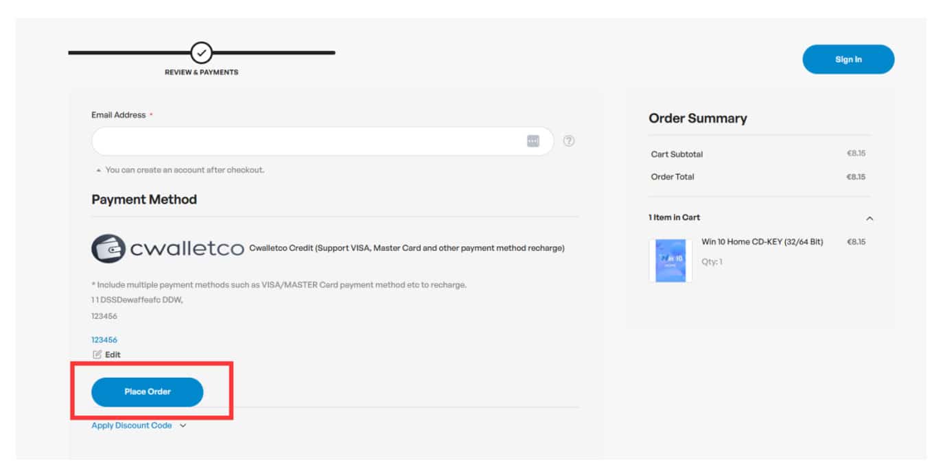The image size is (943, 473).
Task: Click the Review & Payments checkmark step icon
Action: click(x=201, y=52)
